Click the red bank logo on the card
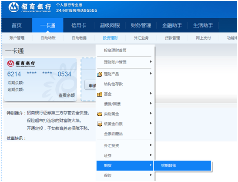Image resolution: width=238 pixels, height=182 pixels. (x=10, y=64)
